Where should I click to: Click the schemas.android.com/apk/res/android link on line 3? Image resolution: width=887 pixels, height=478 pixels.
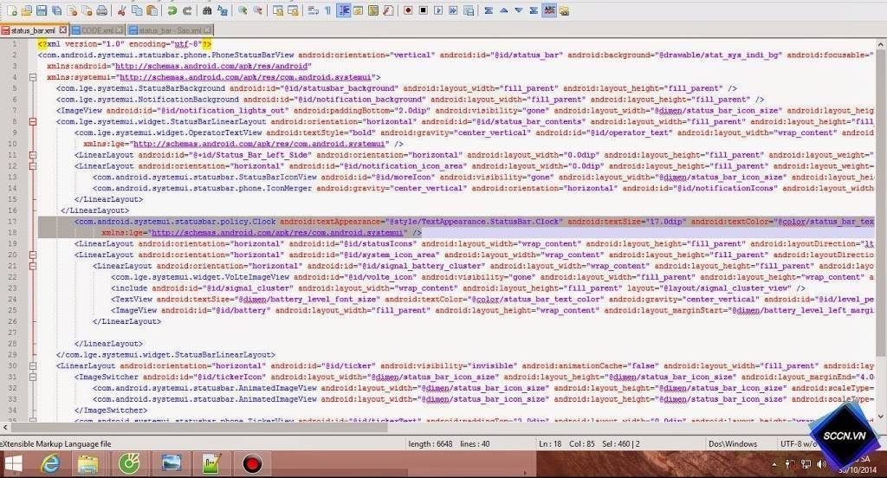click(x=213, y=66)
